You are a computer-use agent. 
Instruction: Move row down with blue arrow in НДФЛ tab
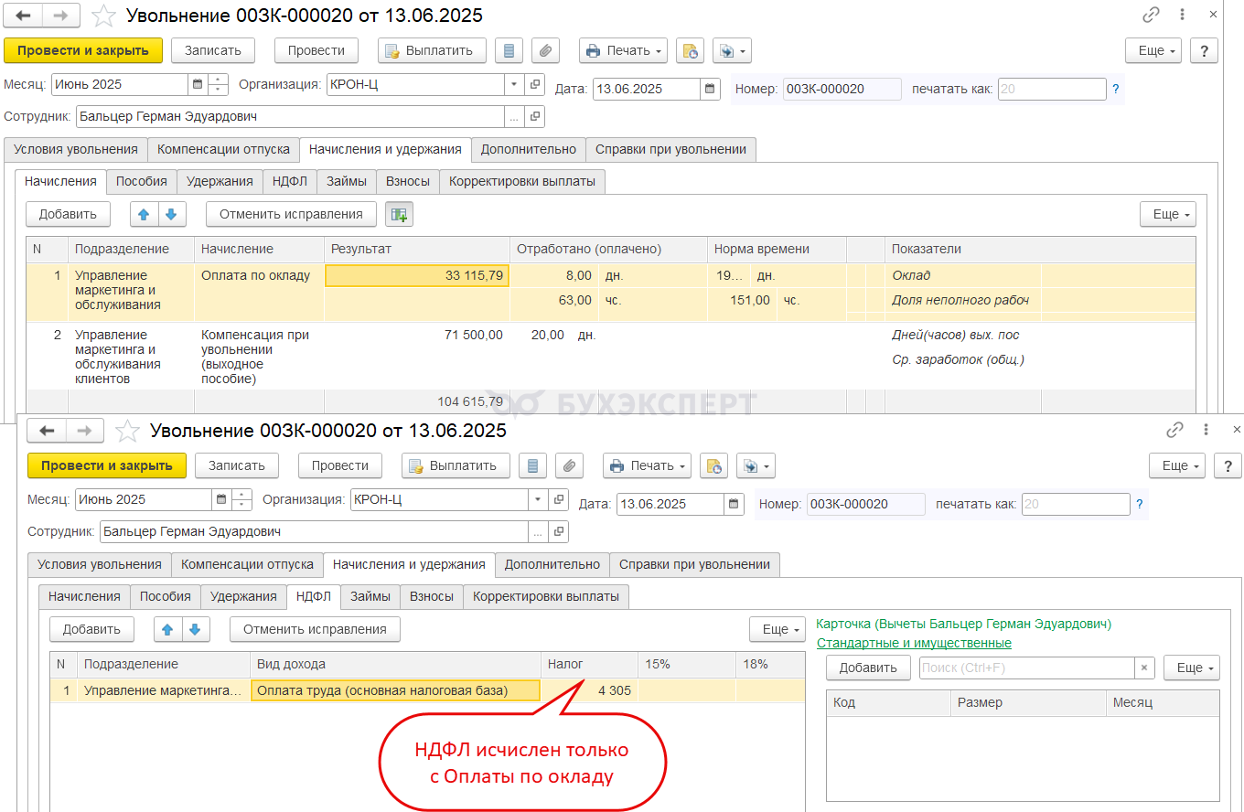(x=197, y=629)
